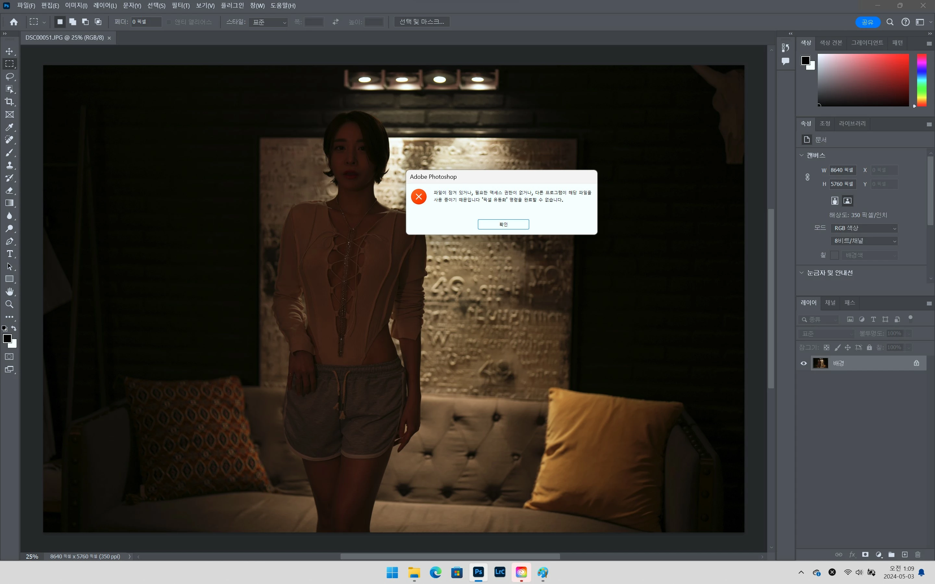
Task: Select the Horizontal Type tool
Action: tap(10, 254)
